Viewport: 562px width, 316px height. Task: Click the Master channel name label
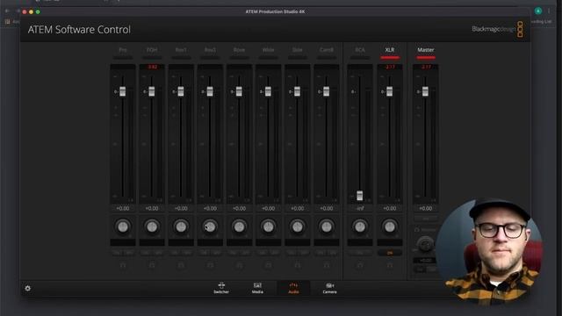[x=425, y=50]
